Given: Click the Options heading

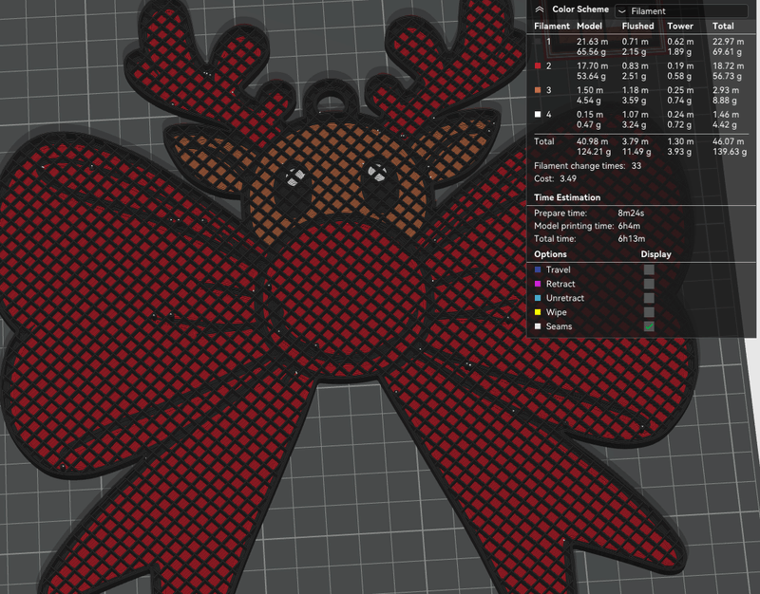Looking at the screenshot, I should (550, 254).
